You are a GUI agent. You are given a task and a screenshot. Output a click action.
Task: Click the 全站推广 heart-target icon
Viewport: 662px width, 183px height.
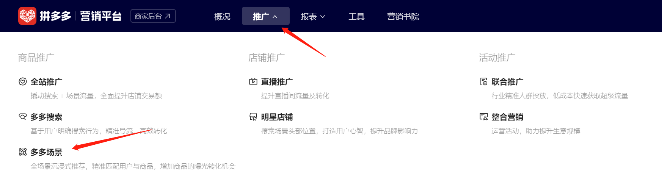[x=23, y=81]
